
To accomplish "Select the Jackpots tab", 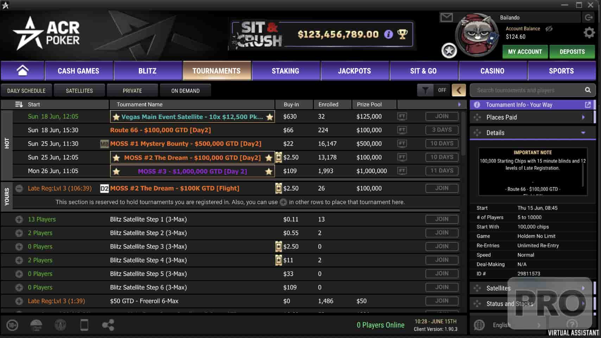I will (354, 71).
